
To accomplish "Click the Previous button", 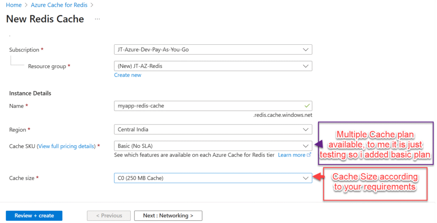I will pos(109,215).
